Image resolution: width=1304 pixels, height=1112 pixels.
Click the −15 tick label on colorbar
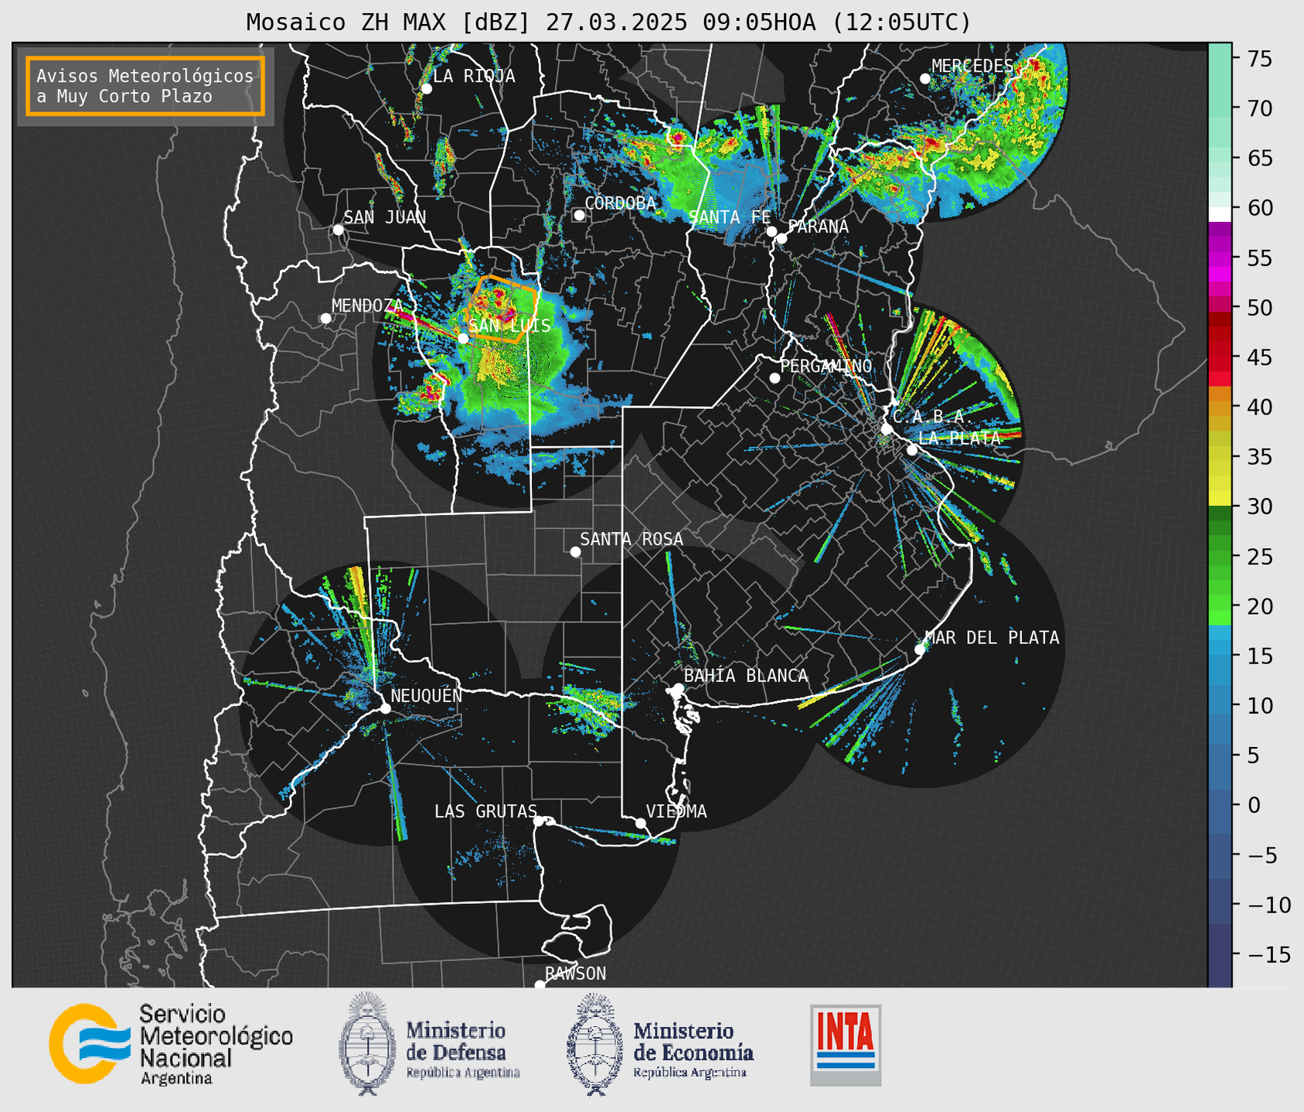[x=1268, y=955]
